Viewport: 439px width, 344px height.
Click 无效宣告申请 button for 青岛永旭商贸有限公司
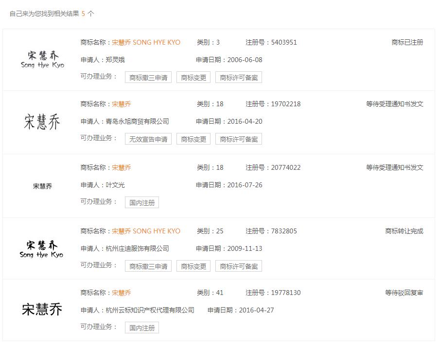pos(148,139)
